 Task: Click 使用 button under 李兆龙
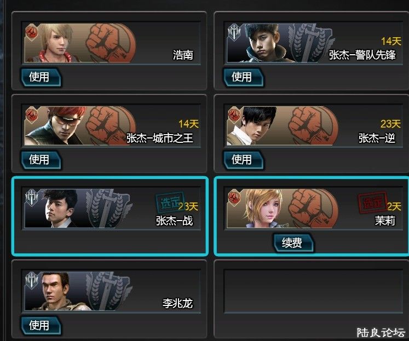[x=41, y=325]
